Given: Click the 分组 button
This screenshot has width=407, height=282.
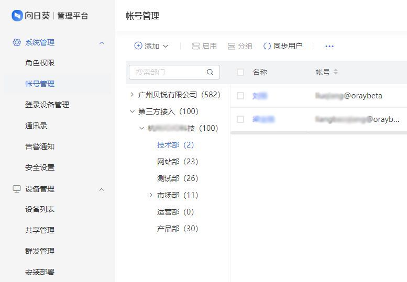Looking at the screenshot, I should [x=240, y=46].
